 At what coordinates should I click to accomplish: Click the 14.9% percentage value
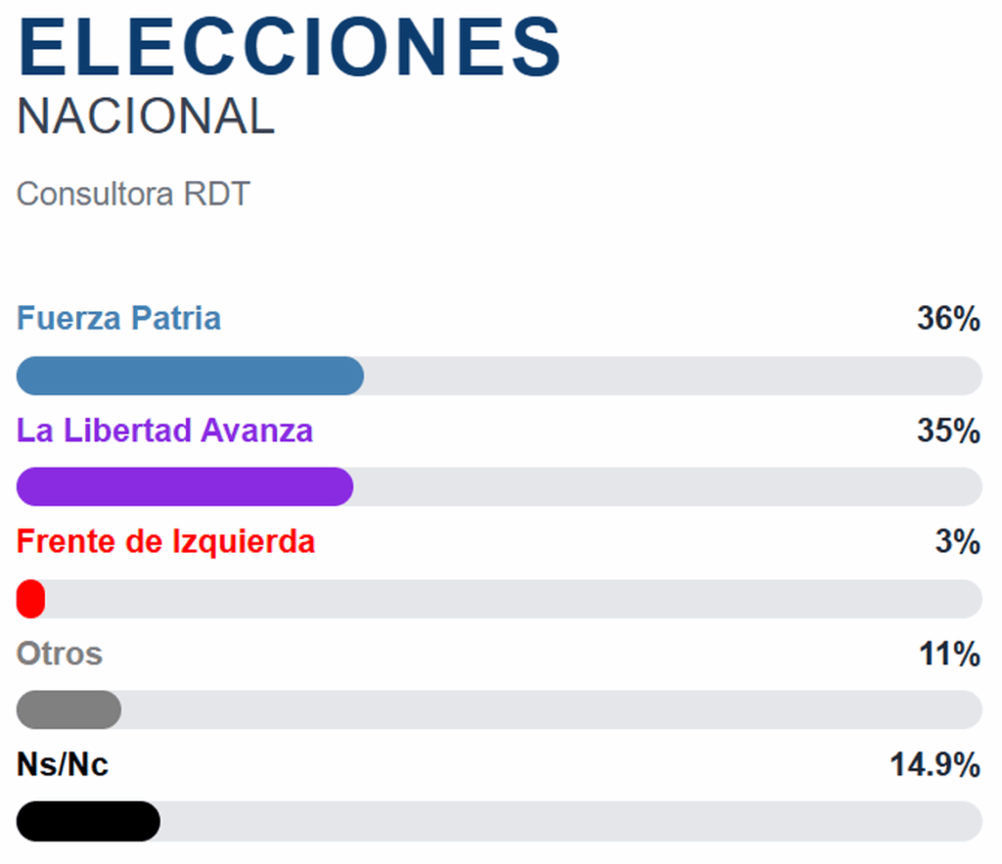(x=934, y=765)
